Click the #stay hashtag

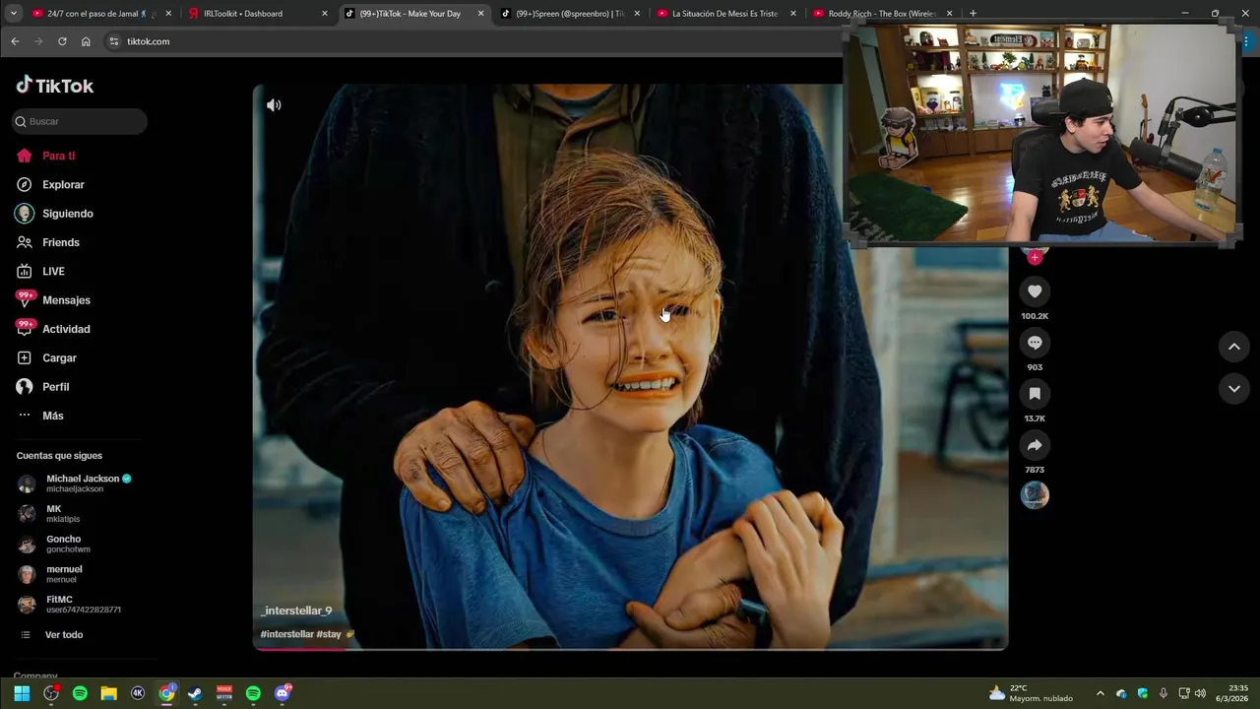click(x=329, y=634)
